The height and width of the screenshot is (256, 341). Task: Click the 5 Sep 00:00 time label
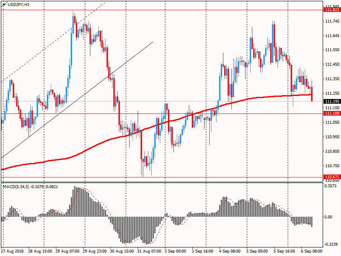click(x=257, y=251)
